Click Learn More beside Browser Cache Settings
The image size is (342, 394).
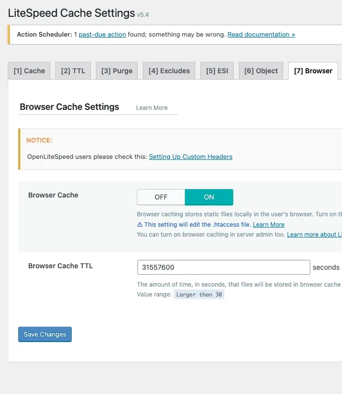152,108
